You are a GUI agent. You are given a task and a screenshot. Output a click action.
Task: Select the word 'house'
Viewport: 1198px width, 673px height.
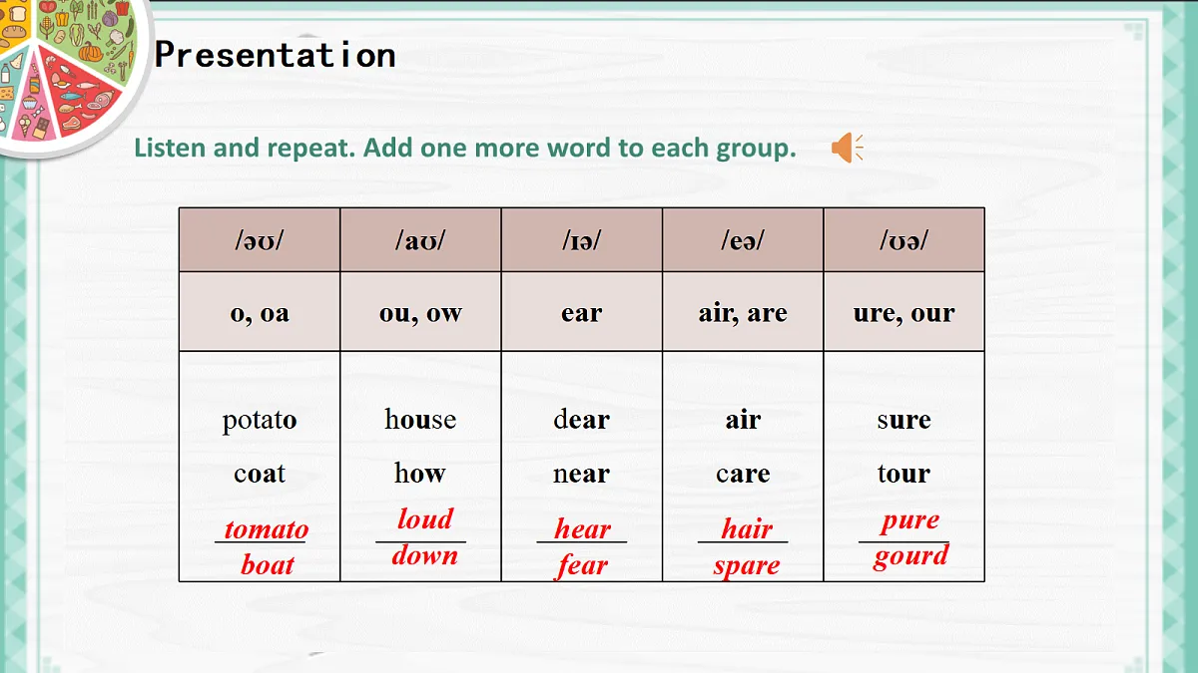coord(420,419)
